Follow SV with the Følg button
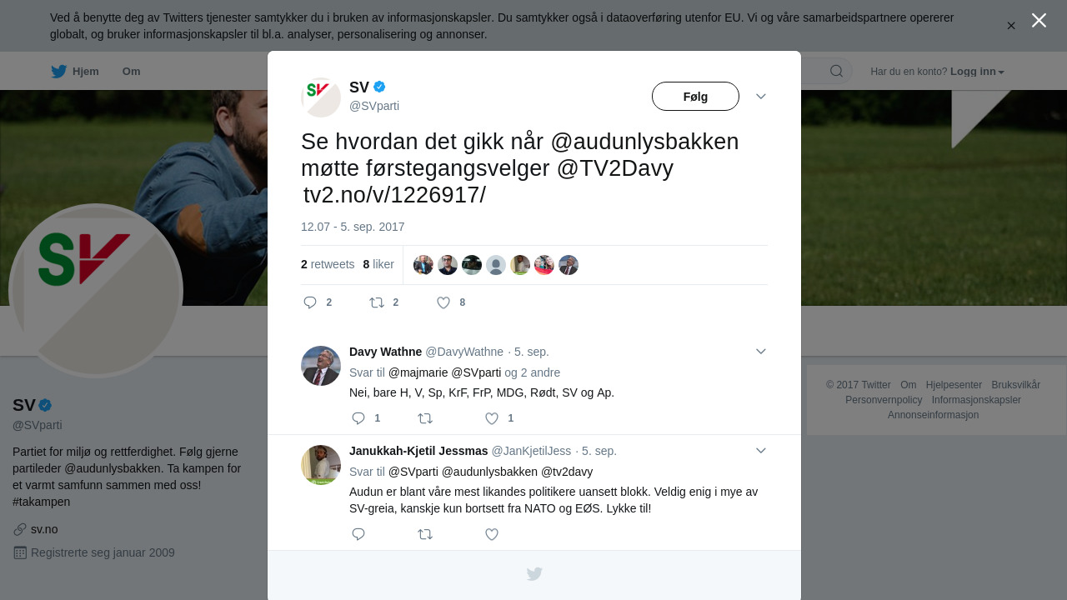The height and width of the screenshot is (600, 1067). [x=695, y=97]
